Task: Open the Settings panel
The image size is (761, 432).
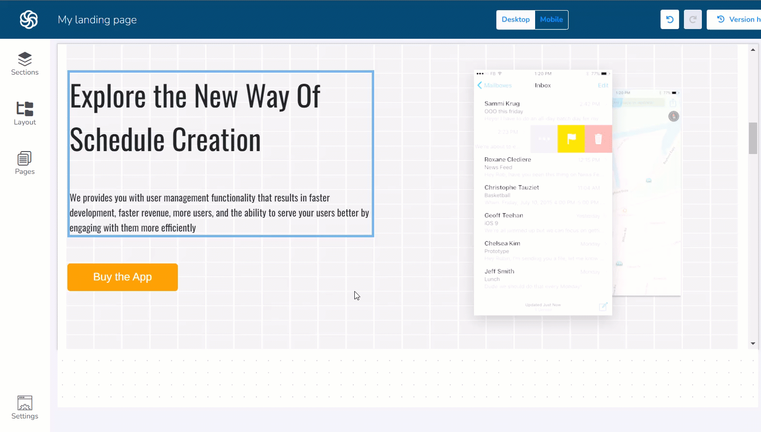Action: pos(25,408)
